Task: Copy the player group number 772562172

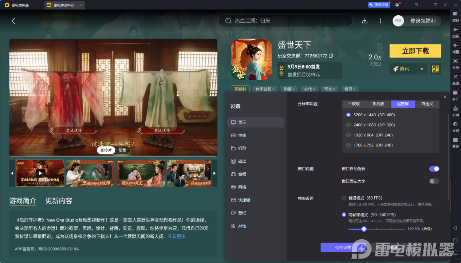Action: tap(331, 56)
